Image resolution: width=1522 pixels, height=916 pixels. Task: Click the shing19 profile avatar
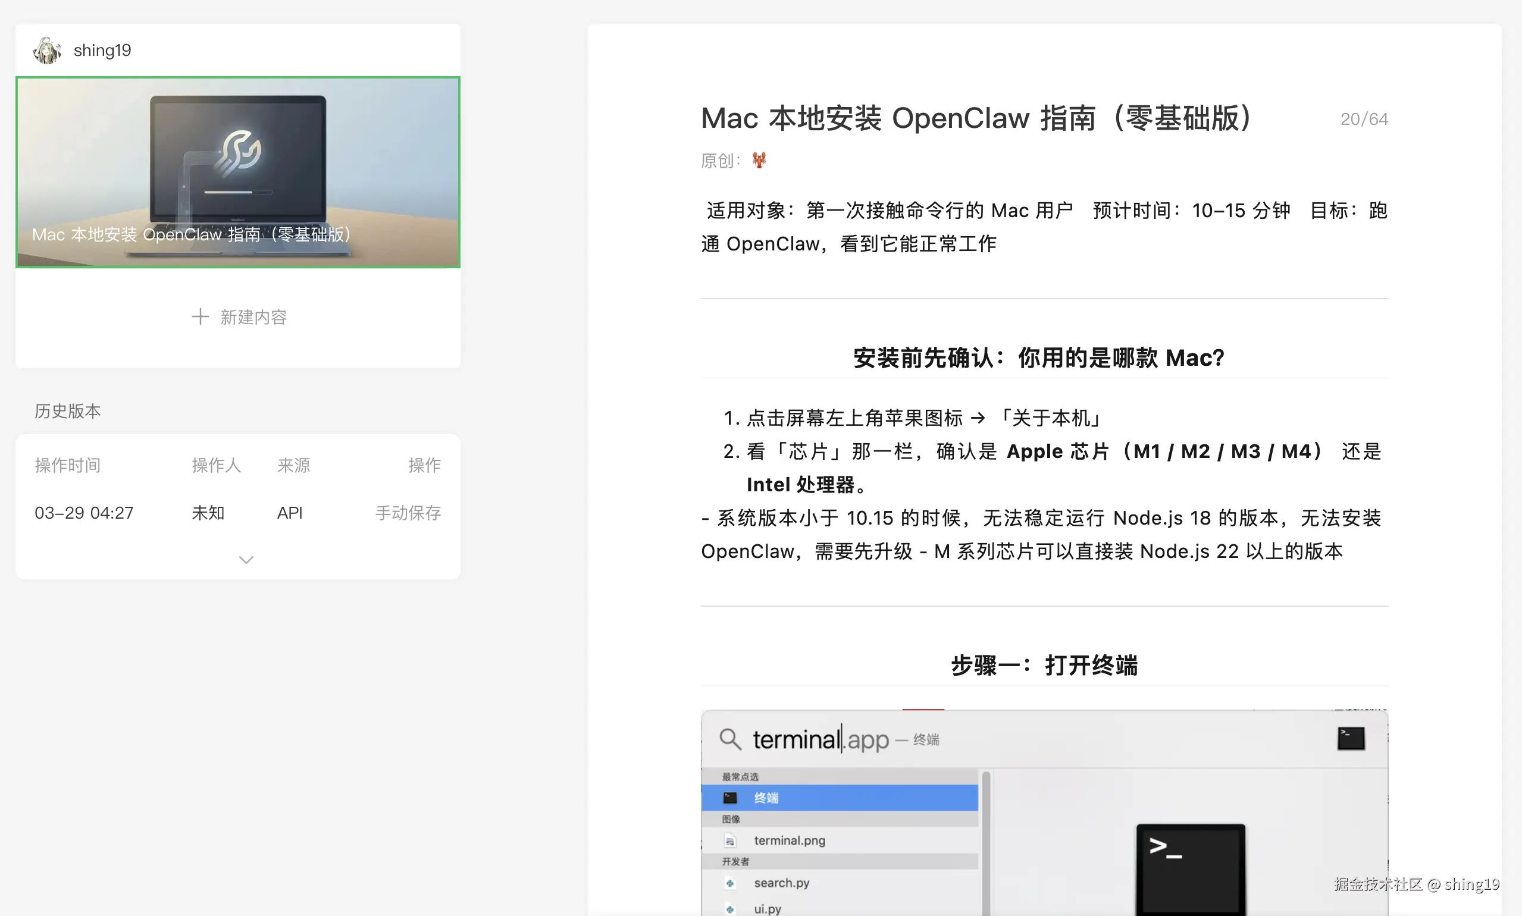click(x=47, y=50)
